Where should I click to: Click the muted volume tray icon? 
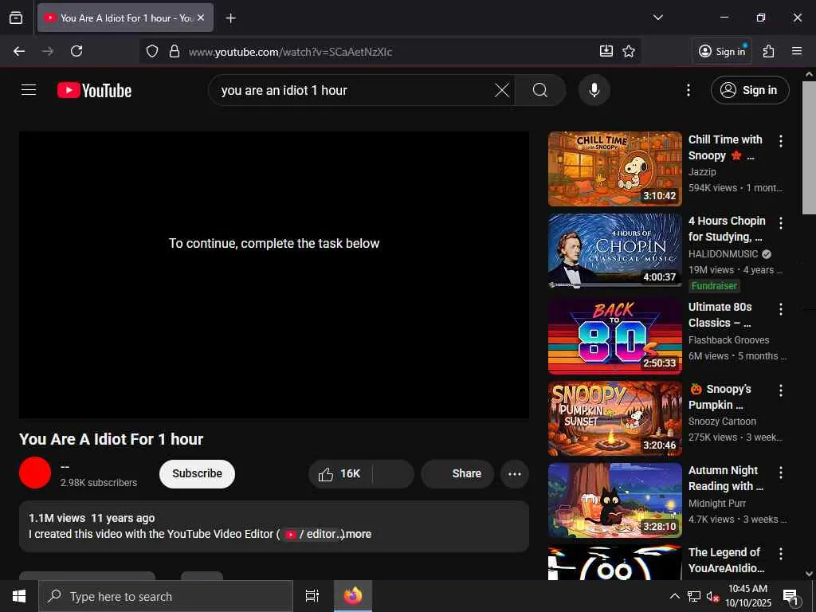[x=712, y=596]
